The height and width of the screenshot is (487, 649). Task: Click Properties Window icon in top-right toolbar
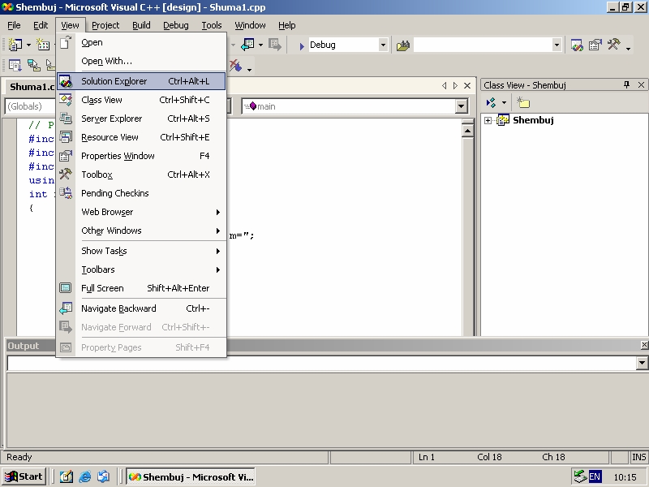[x=595, y=45]
